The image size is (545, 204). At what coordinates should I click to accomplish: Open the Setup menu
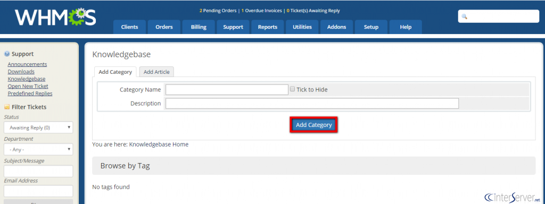coord(371,27)
